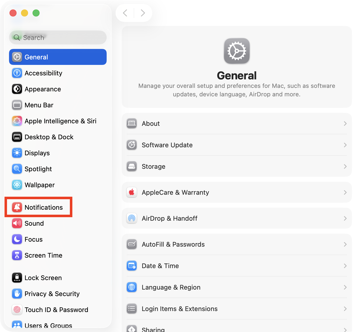Click the Screen Time hourglass icon
362x332 pixels.
[x=17, y=255]
